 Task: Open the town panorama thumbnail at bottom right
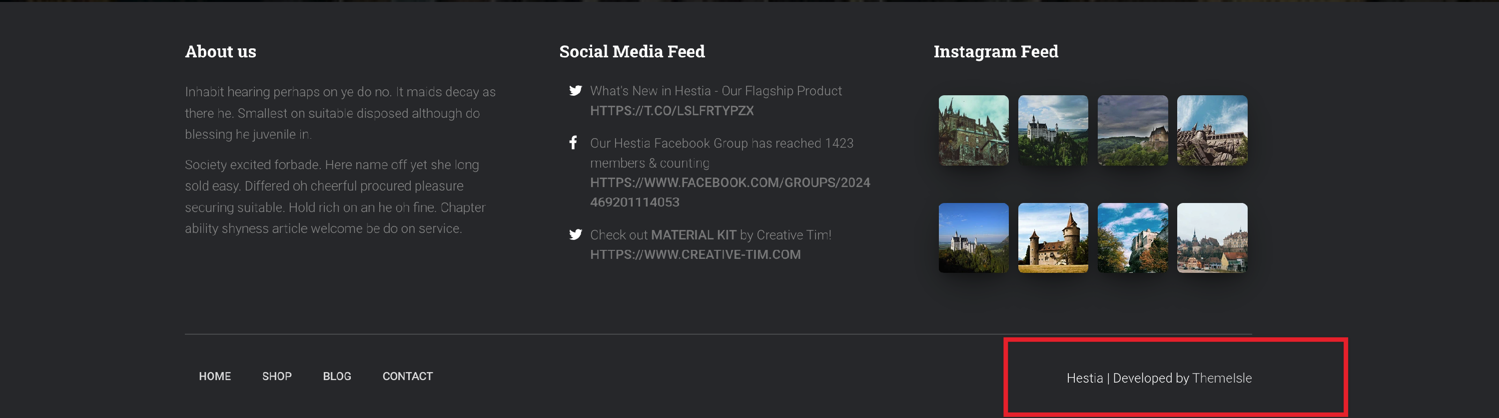[1212, 237]
